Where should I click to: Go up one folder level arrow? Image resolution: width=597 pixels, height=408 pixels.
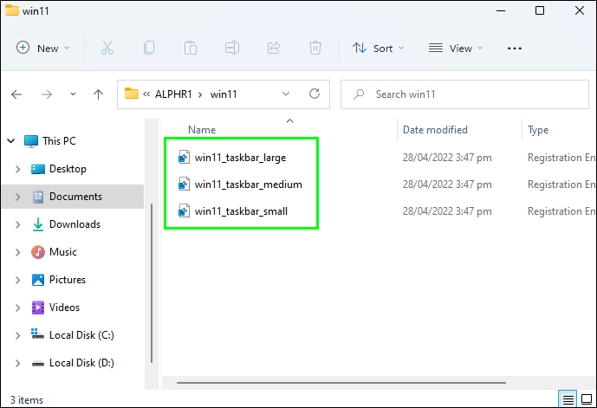tap(98, 94)
